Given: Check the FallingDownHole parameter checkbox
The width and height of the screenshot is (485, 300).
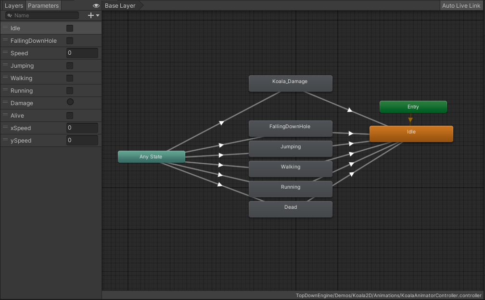Looking at the screenshot, I should point(70,41).
